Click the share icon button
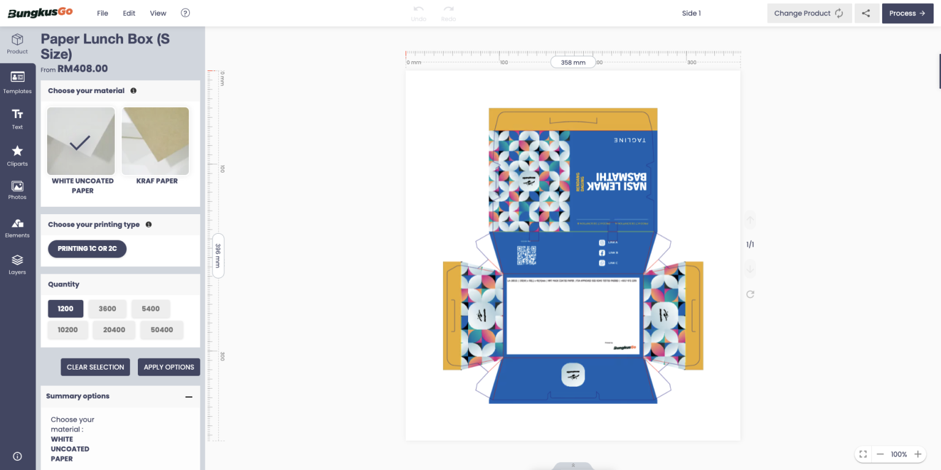 pyautogui.click(x=866, y=13)
